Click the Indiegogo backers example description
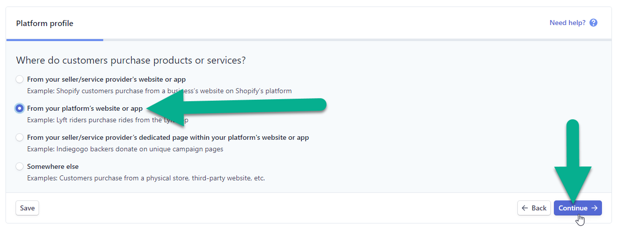 click(125, 149)
